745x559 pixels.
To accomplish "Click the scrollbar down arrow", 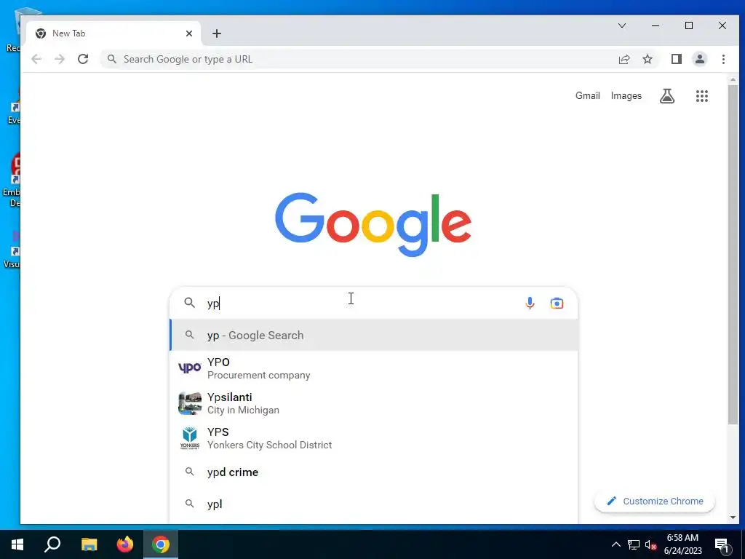I will point(733,518).
